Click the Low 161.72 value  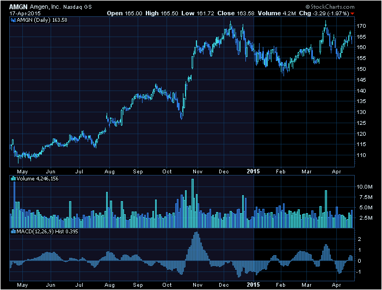198,14
